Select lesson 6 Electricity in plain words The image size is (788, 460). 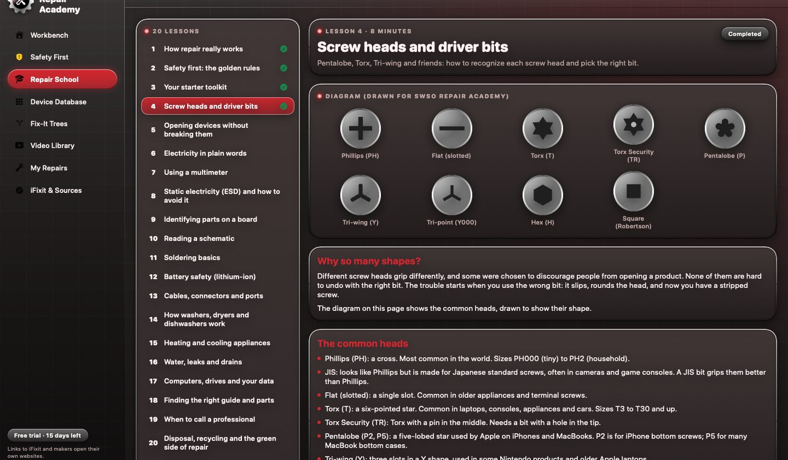(x=218, y=153)
